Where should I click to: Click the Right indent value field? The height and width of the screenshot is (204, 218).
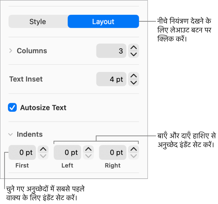[x=113, y=152]
